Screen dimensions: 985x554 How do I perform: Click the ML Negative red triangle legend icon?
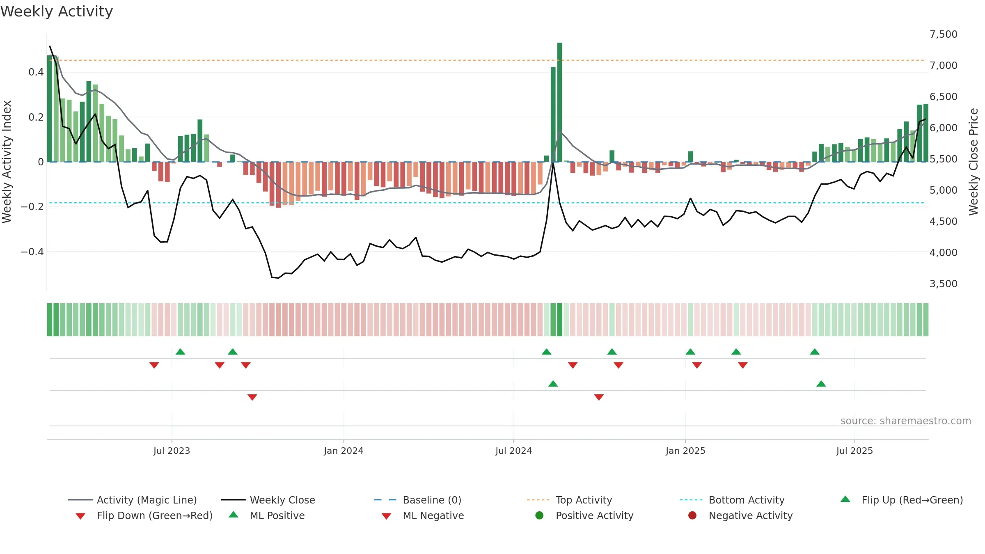point(386,516)
